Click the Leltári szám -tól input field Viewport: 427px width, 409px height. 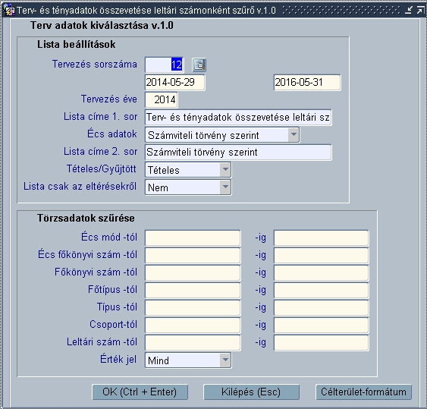point(193,342)
